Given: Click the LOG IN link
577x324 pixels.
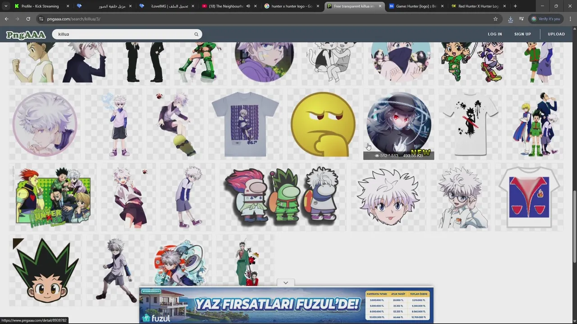Looking at the screenshot, I should click(495, 34).
